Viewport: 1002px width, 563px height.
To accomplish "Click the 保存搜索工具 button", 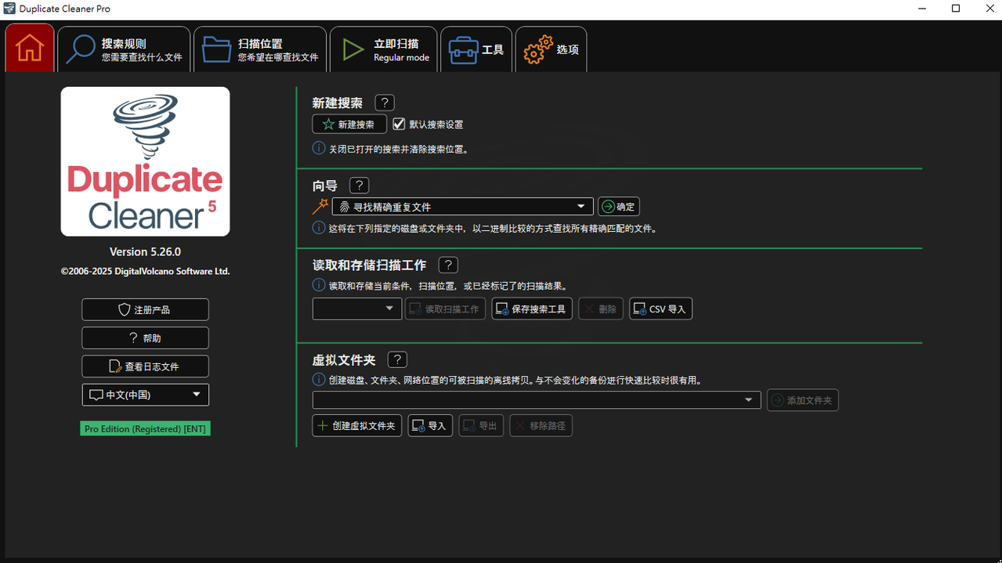I will [532, 309].
